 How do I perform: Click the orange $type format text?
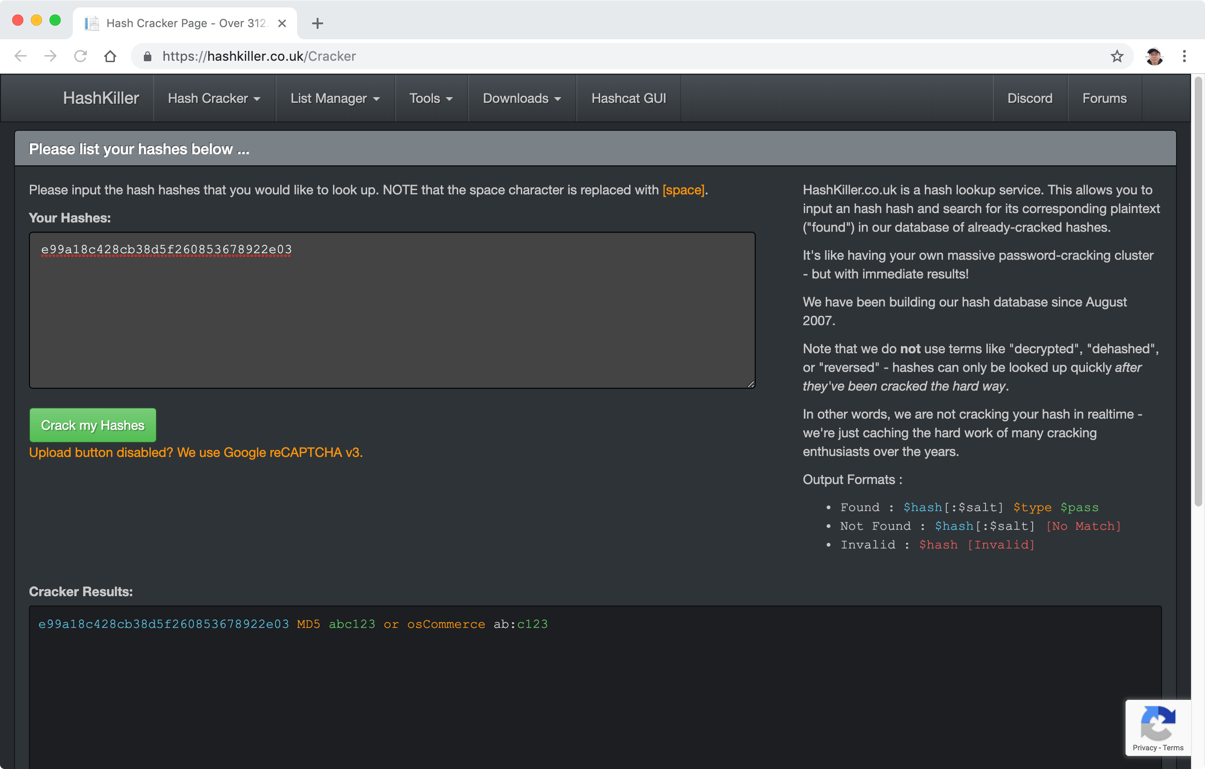pos(1032,507)
